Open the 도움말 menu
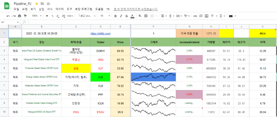The image size is (277, 117). (x=99, y=9)
